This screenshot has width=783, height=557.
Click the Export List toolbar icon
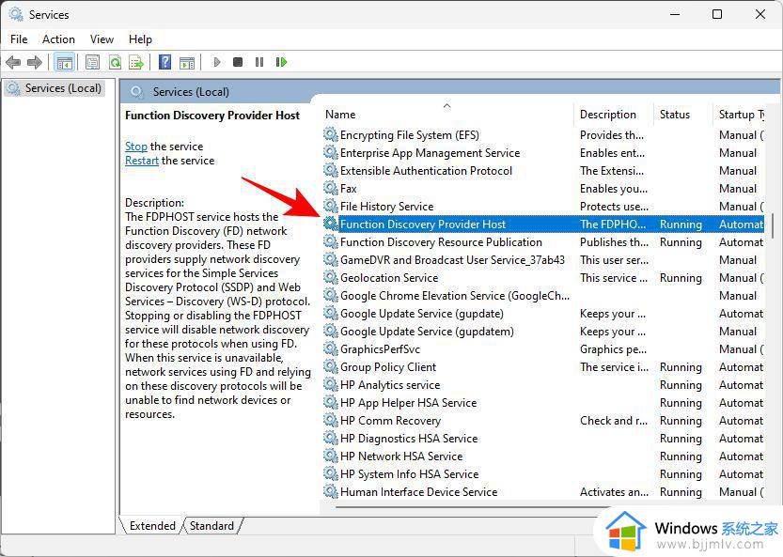tap(136, 62)
